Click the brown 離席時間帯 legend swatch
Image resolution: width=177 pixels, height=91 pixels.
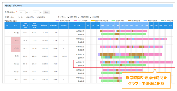[x=129, y=21]
